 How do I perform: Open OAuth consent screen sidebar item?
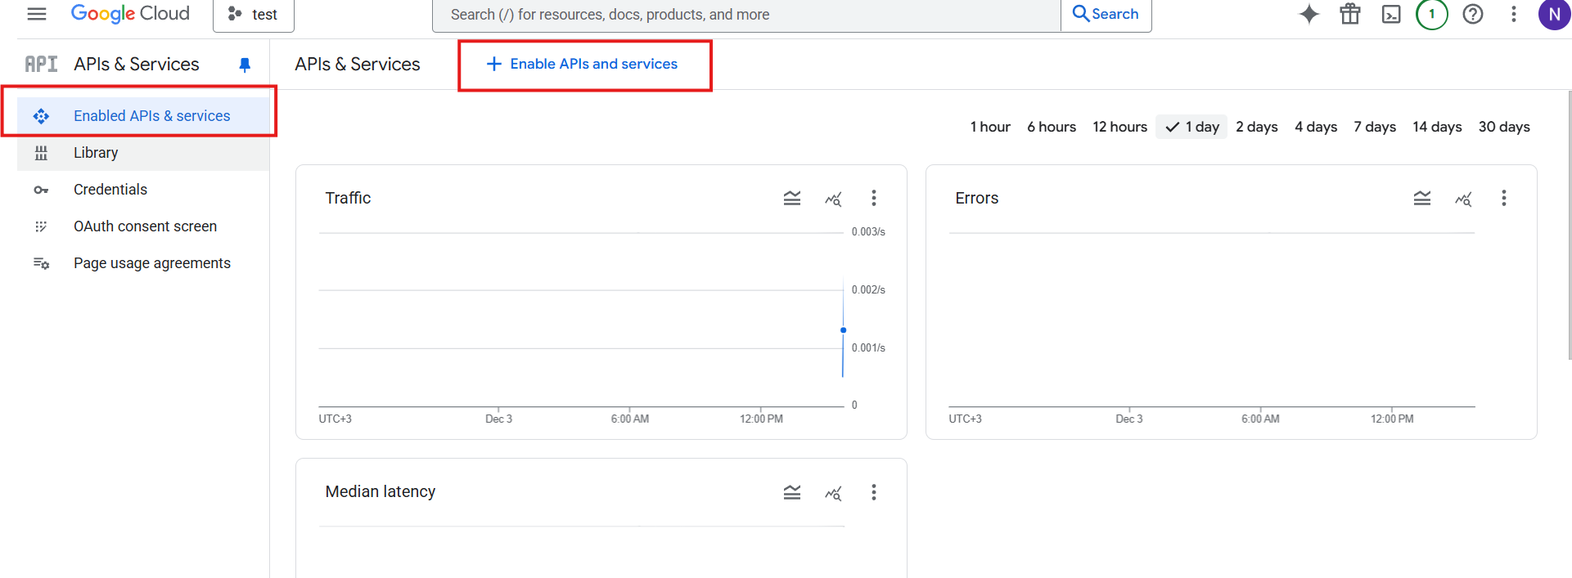tap(145, 226)
